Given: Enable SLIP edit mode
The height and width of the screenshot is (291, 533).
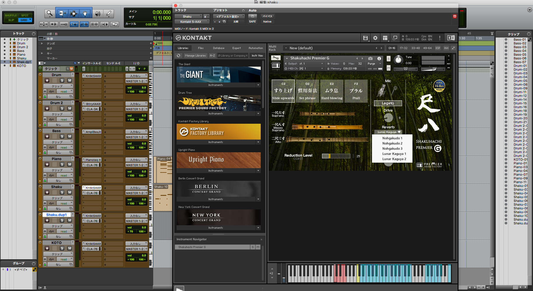Looking at the screenshot, I should tap(11, 20).
